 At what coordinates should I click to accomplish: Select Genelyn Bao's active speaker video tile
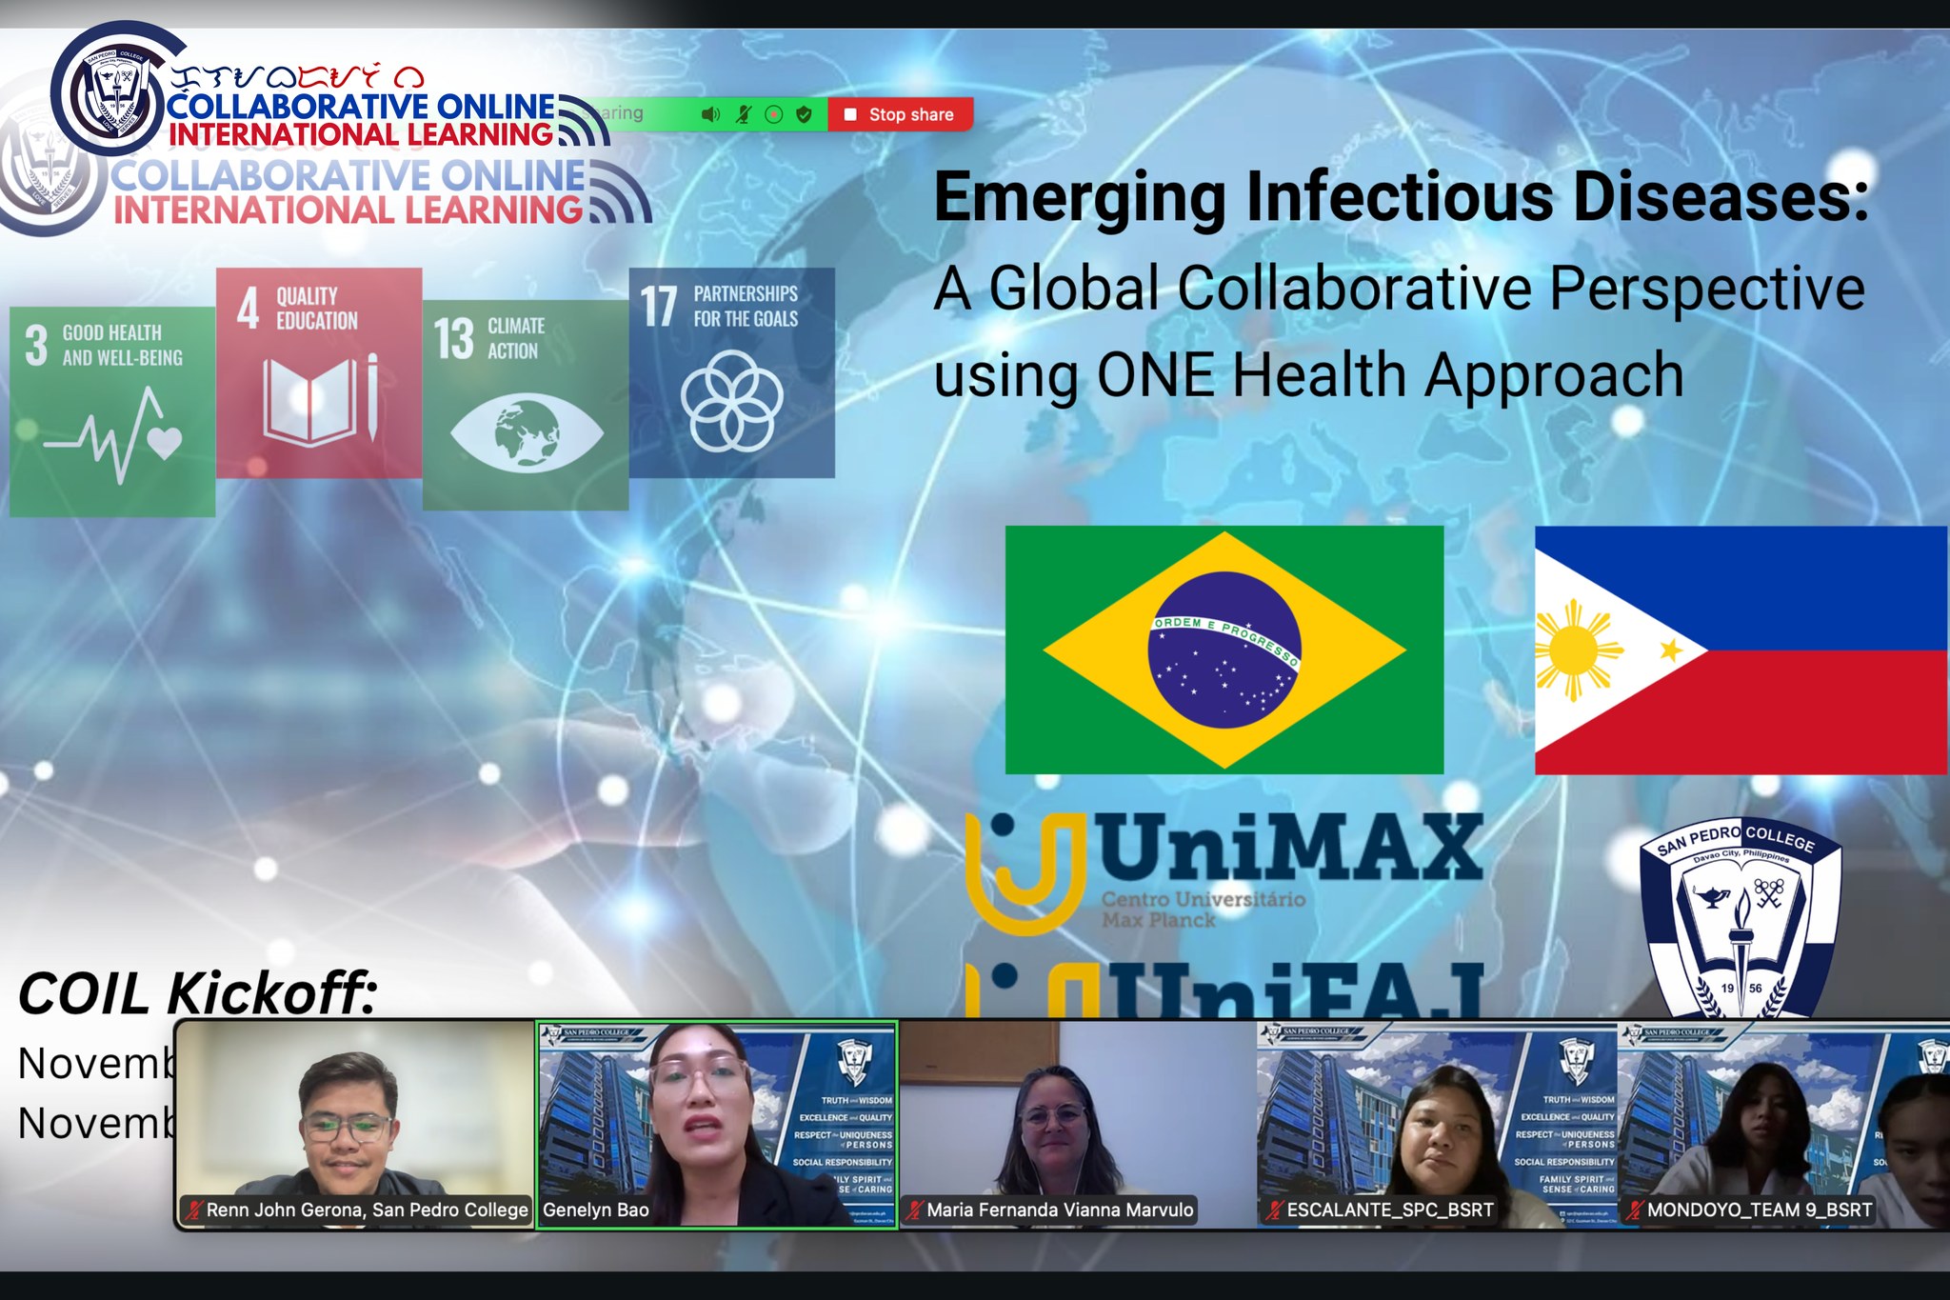tap(716, 1125)
